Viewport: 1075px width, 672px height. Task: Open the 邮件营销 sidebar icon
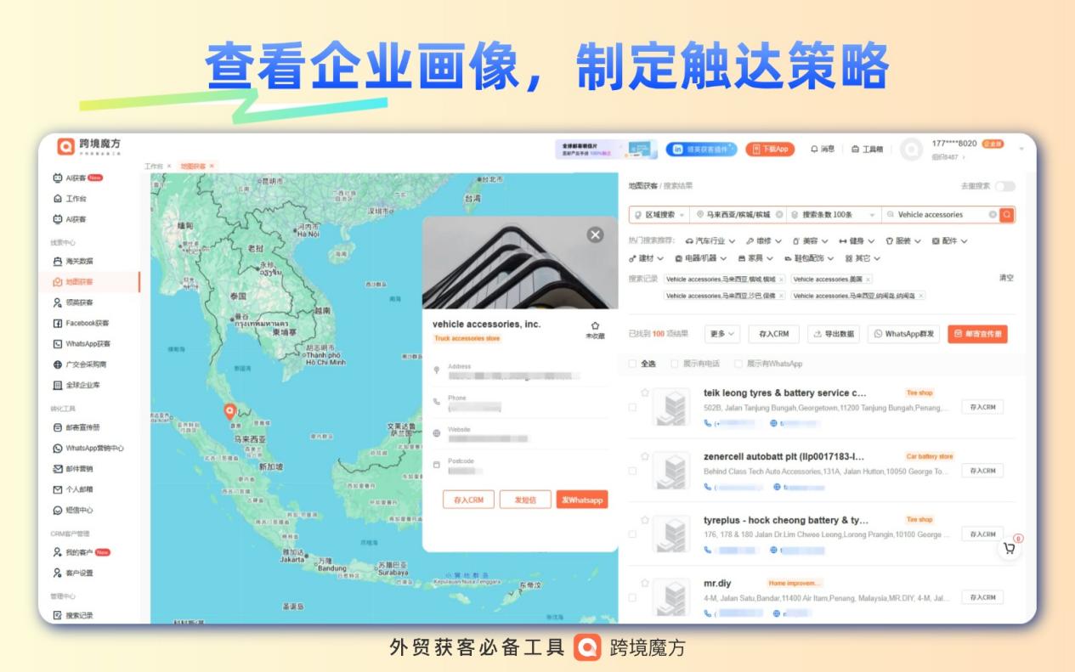tap(71, 467)
